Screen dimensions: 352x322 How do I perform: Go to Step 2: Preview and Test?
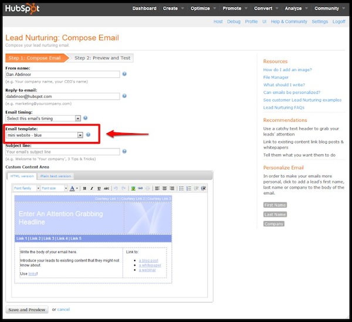click(x=102, y=58)
